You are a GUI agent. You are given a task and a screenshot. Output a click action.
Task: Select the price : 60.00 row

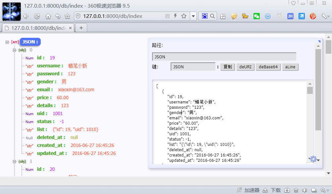[x=47, y=97]
